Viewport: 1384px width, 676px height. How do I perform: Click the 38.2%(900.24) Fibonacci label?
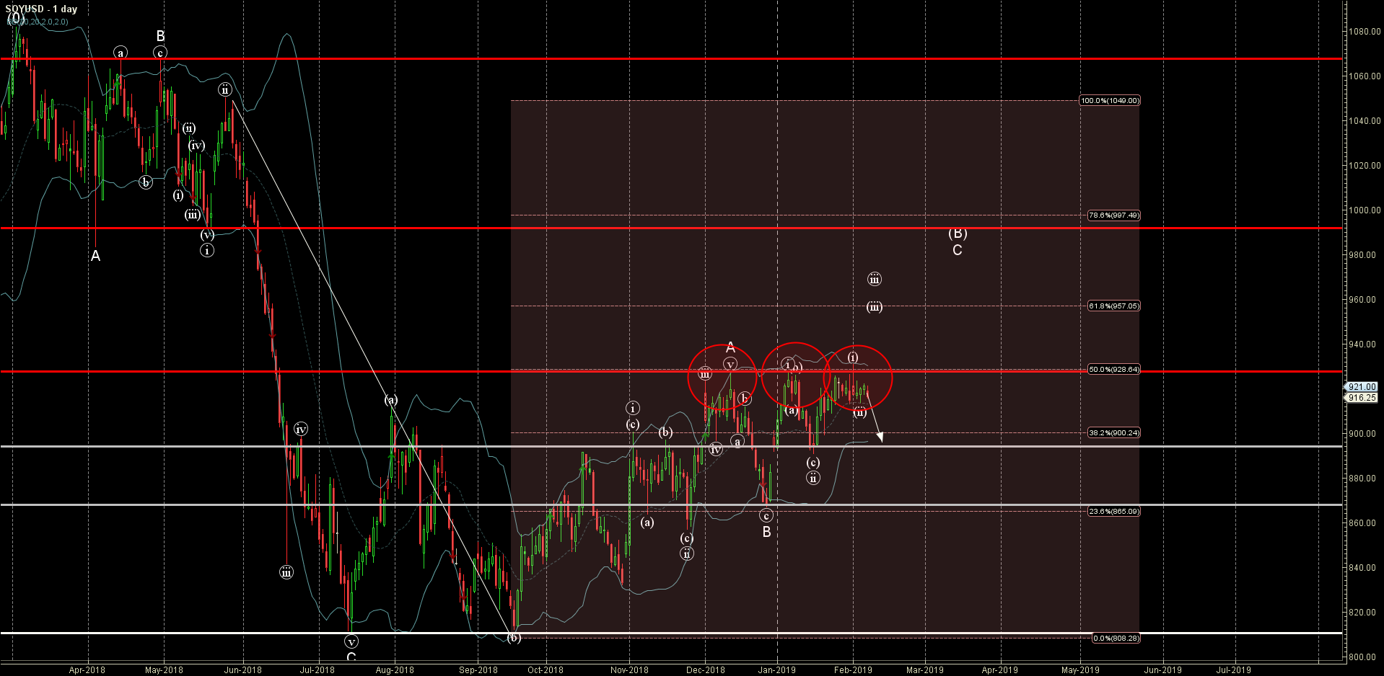point(1113,432)
